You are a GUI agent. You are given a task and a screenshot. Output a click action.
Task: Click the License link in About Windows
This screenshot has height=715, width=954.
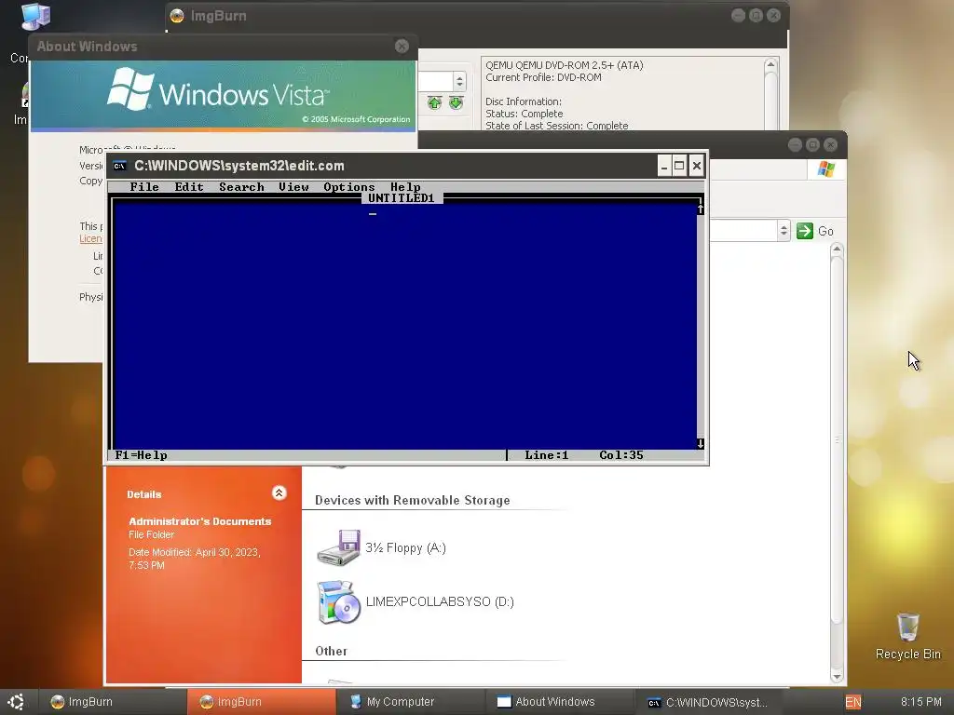coord(90,239)
